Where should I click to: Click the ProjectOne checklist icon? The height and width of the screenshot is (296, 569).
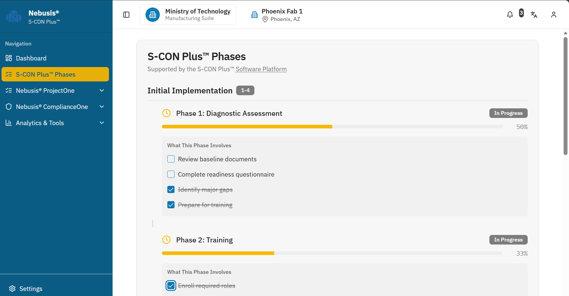coord(9,90)
